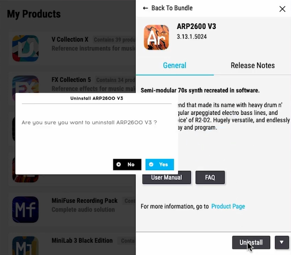The width and height of the screenshot is (291, 255).
Task: Select the MiniLab 3 Black Edition title
Action: point(82,240)
